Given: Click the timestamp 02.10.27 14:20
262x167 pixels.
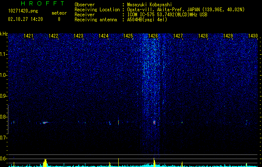Looking at the screenshot, I should coord(25,19).
